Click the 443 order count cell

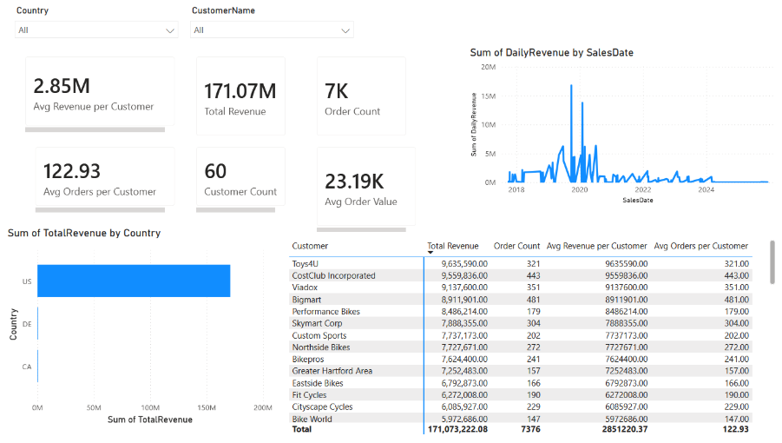click(x=533, y=275)
